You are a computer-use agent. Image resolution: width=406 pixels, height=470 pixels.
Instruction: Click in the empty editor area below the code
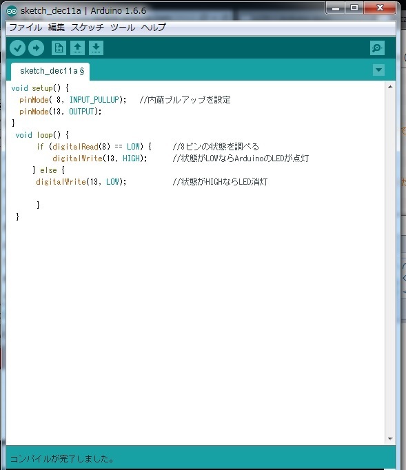[195, 329]
